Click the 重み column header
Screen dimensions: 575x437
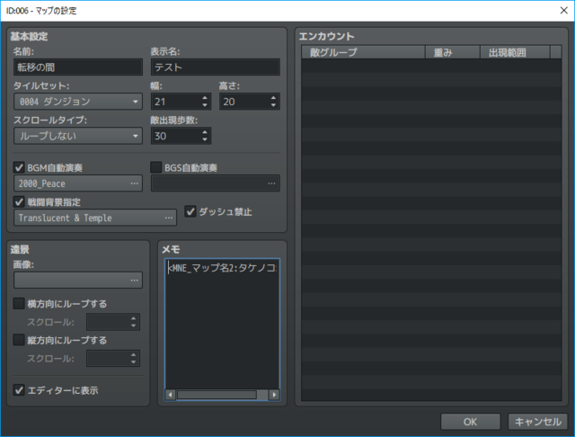(x=453, y=52)
